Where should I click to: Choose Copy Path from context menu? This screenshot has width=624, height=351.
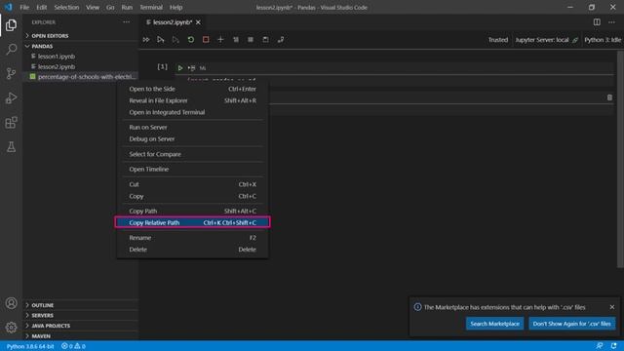tap(192, 211)
